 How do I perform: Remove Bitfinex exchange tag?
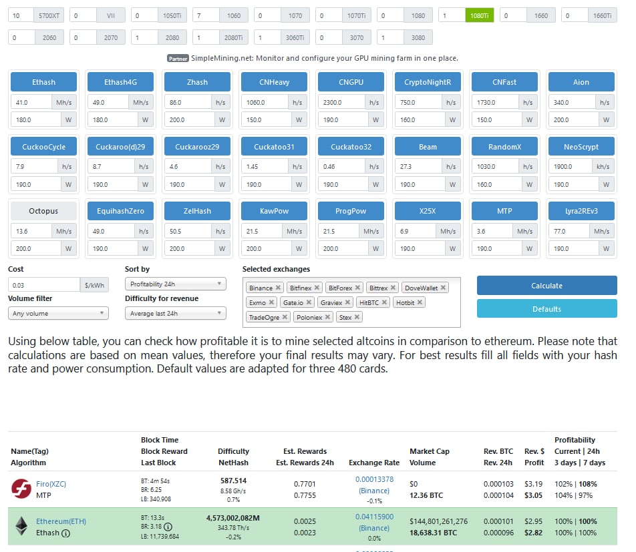317,288
